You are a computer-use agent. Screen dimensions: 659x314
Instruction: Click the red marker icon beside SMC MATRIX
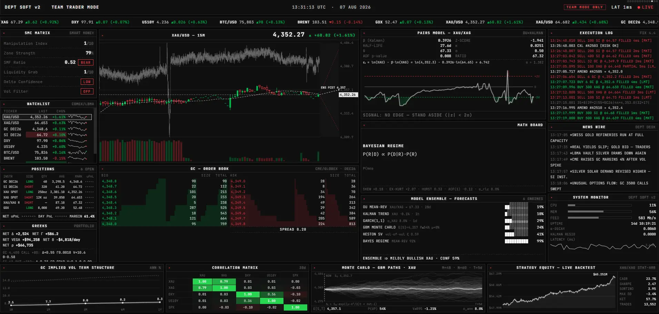4,33
